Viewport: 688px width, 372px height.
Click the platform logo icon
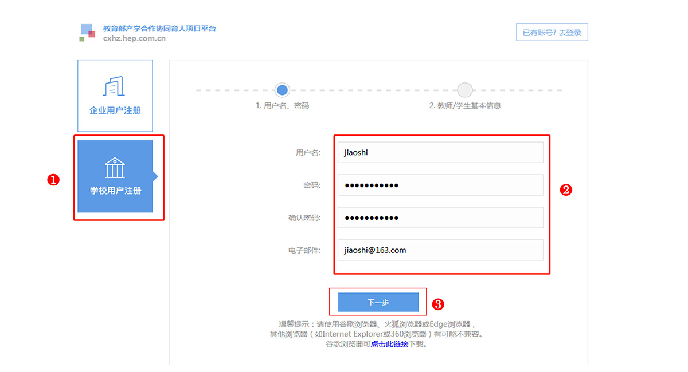87,33
